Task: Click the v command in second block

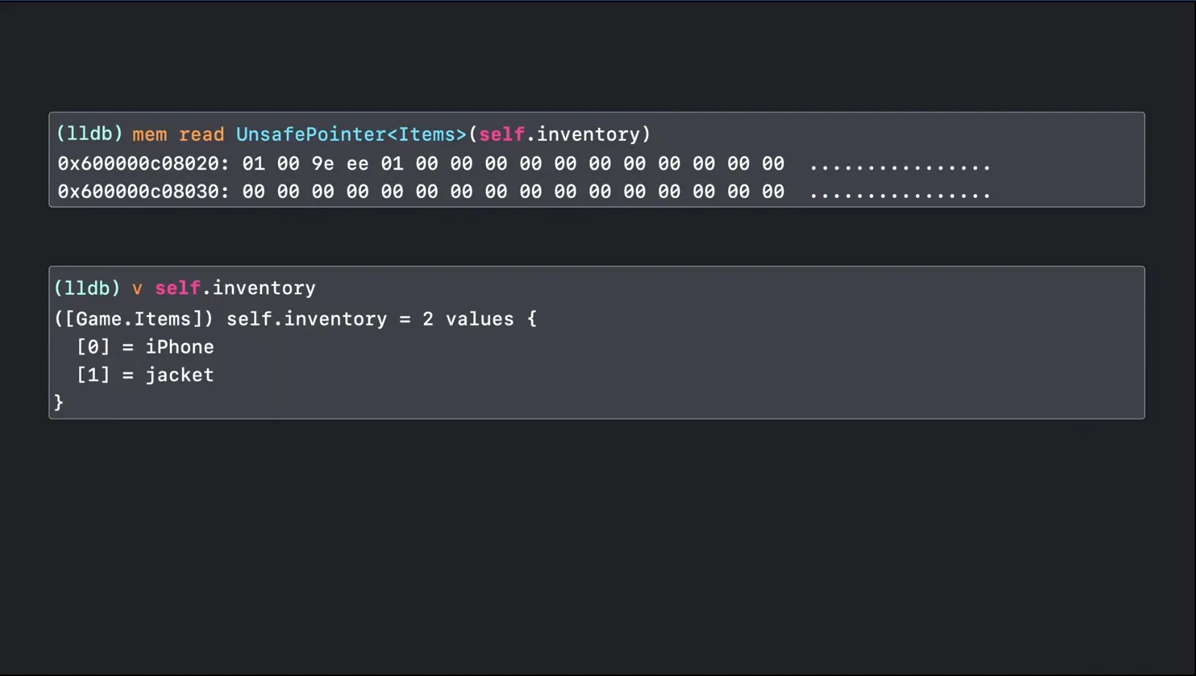Action: pyautogui.click(x=137, y=288)
